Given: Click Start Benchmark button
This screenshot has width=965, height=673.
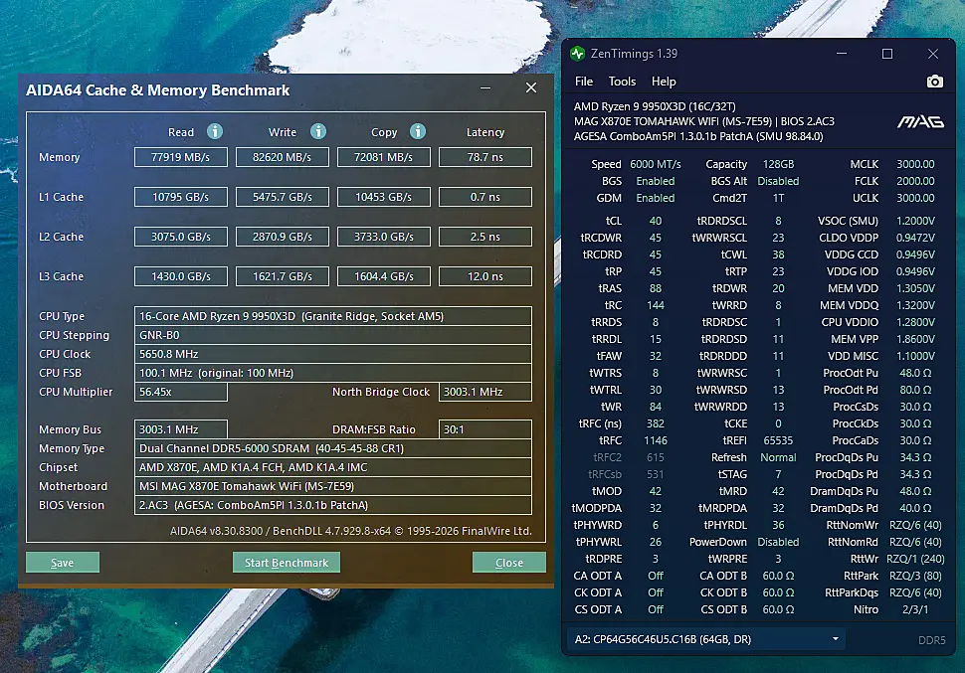Looking at the screenshot, I should [x=287, y=563].
